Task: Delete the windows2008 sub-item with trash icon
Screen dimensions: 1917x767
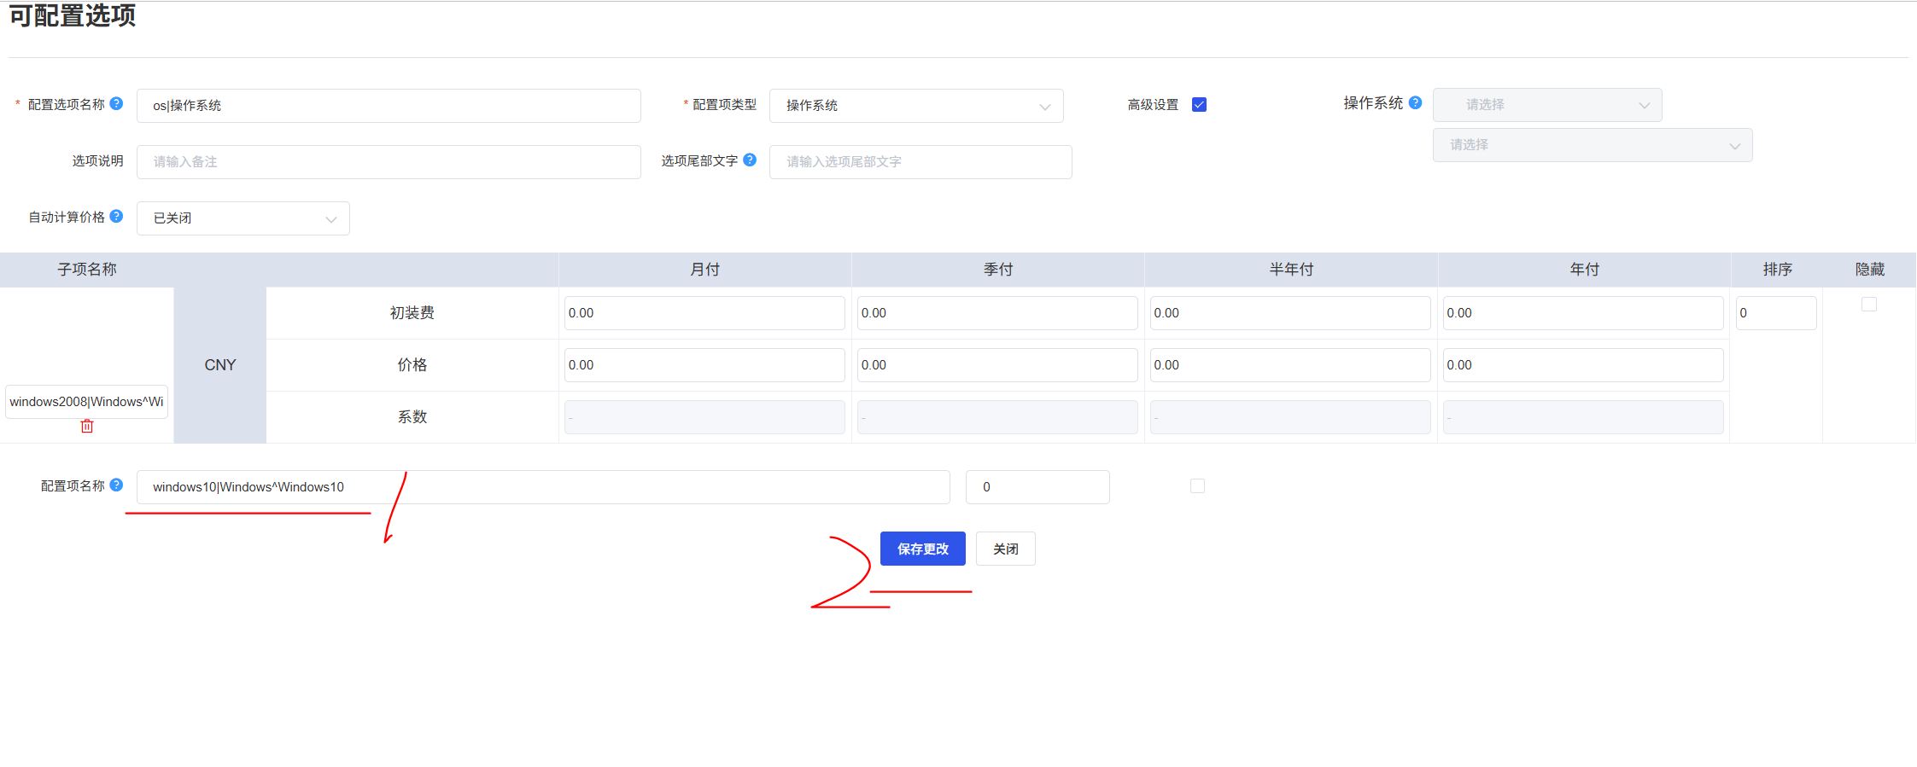Action: [x=87, y=426]
